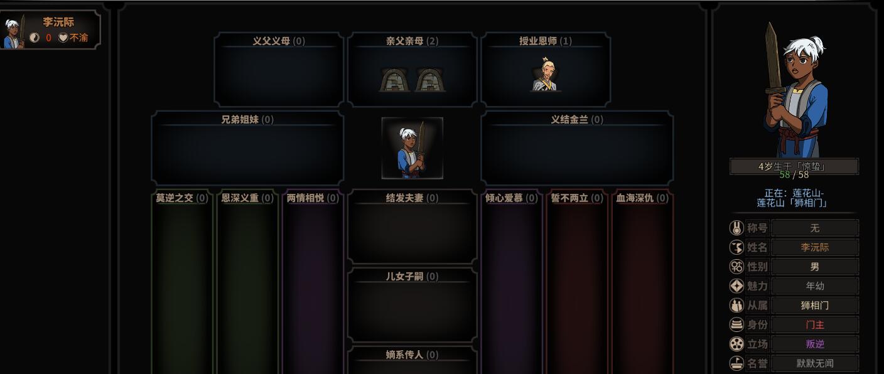Click the second tombstone under 亲父亲母
Image resolution: width=884 pixels, height=374 pixels.
(x=430, y=80)
